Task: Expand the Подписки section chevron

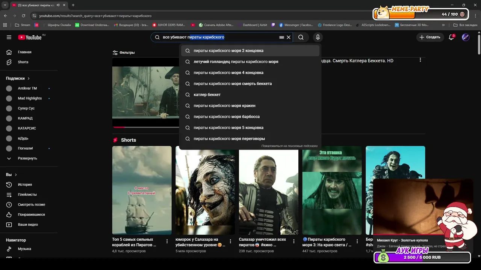Action: pyautogui.click(x=29, y=78)
